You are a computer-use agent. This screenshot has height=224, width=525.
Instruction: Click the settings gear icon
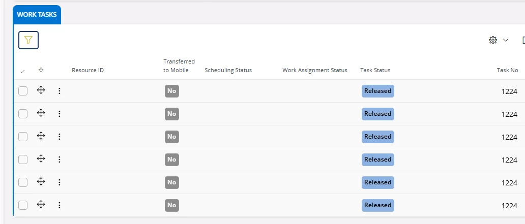click(x=492, y=40)
